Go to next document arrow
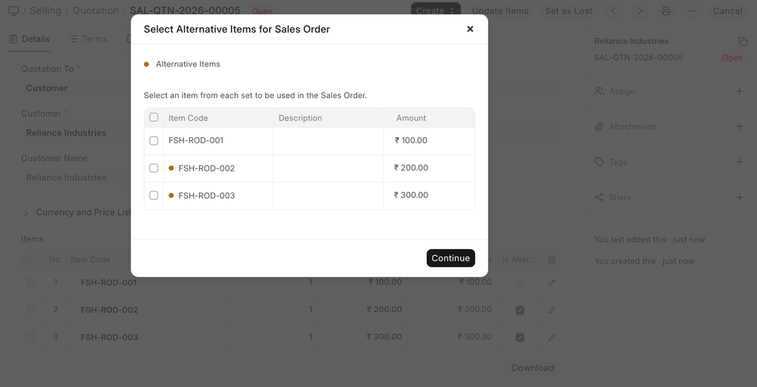The width and height of the screenshot is (757, 387). coord(640,11)
